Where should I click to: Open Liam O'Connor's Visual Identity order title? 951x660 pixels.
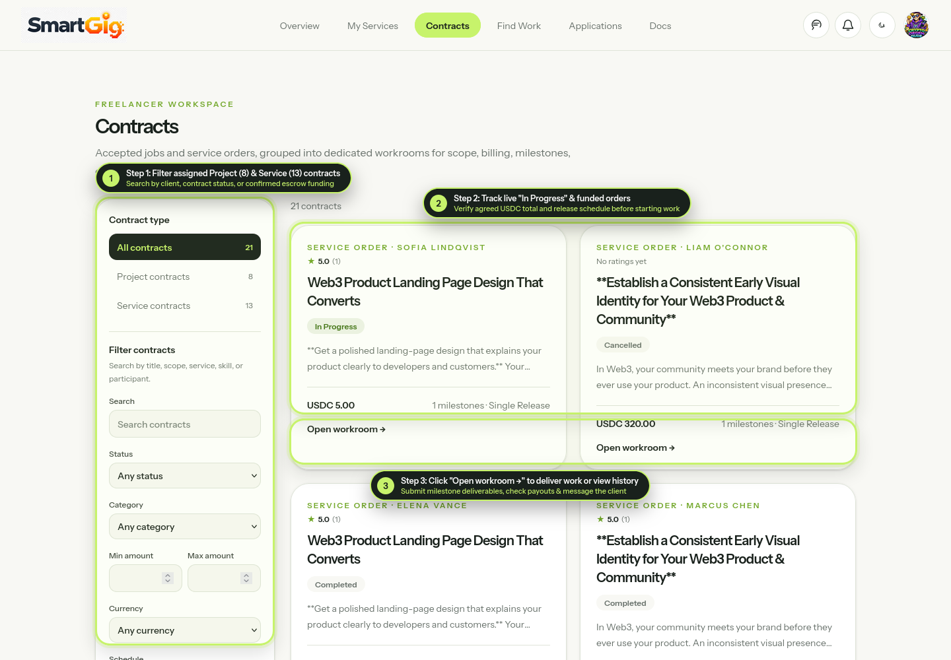(698, 301)
